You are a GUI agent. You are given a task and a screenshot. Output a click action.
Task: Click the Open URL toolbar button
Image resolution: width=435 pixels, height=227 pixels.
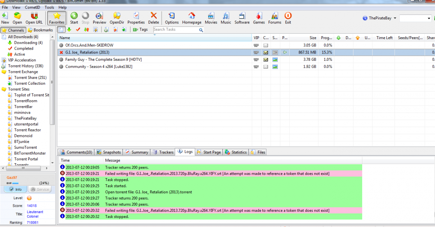tap(34, 18)
